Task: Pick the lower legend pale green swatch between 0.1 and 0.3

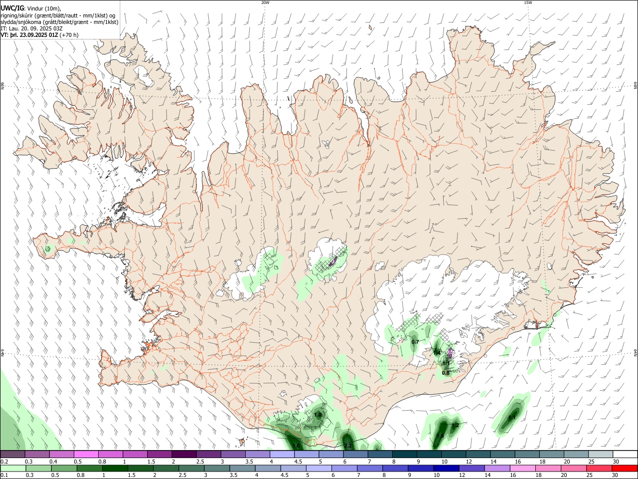Action: point(12,468)
